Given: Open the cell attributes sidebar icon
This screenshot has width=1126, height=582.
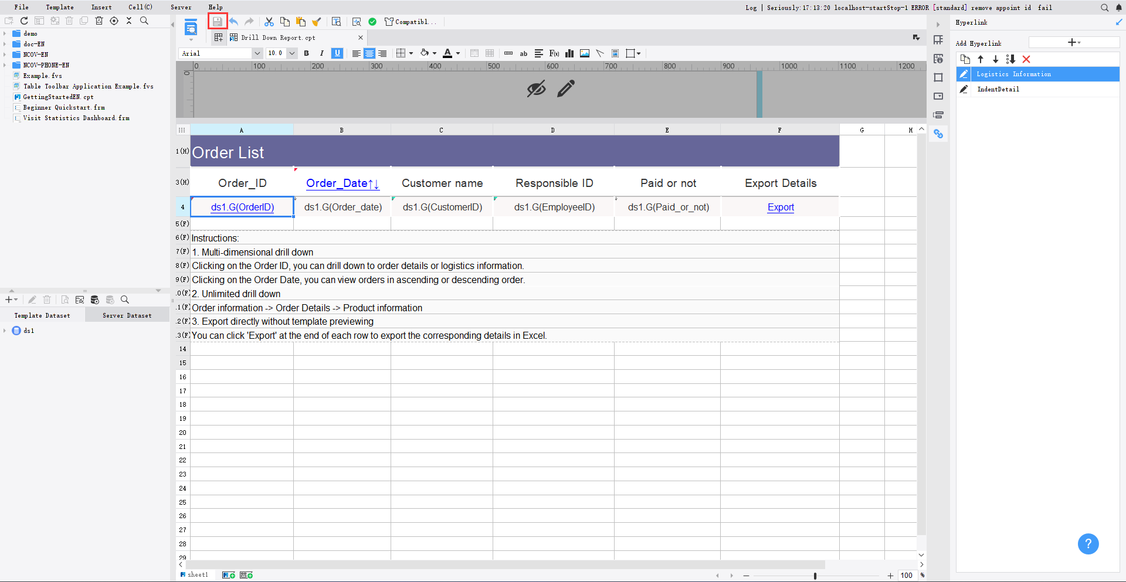Looking at the screenshot, I should (x=938, y=59).
